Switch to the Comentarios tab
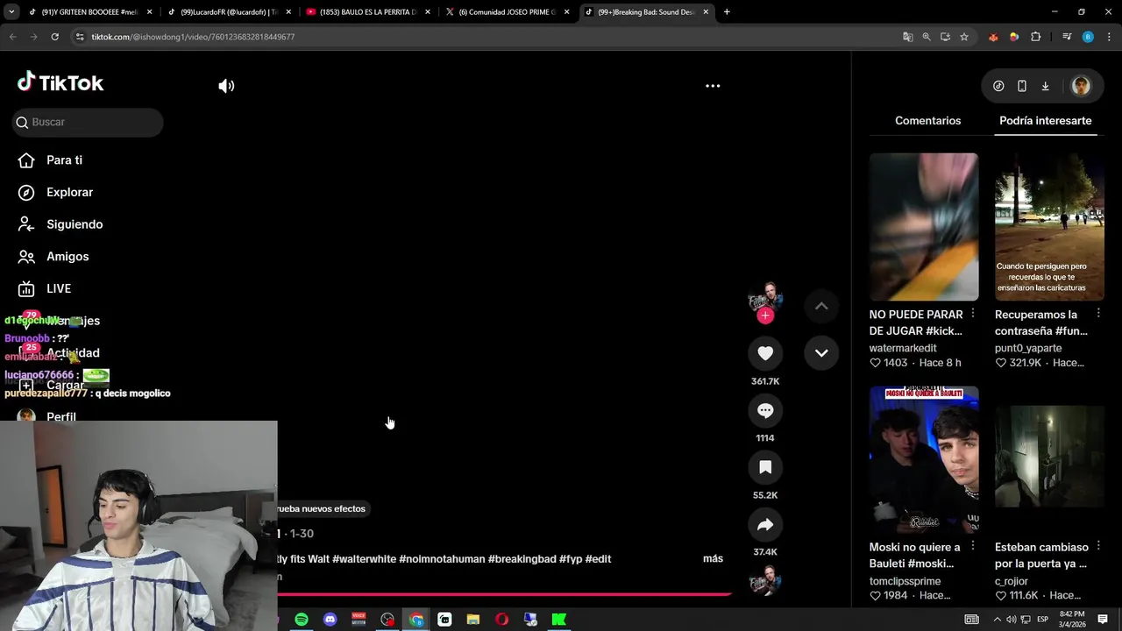The width and height of the screenshot is (1122, 631). click(927, 121)
